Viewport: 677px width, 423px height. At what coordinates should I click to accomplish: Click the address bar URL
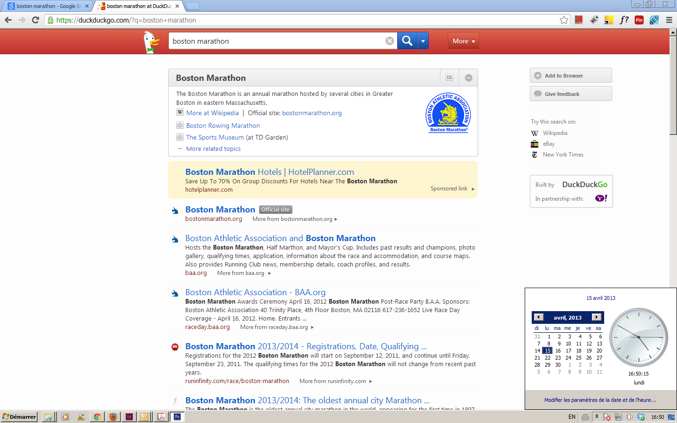point(126,20)
